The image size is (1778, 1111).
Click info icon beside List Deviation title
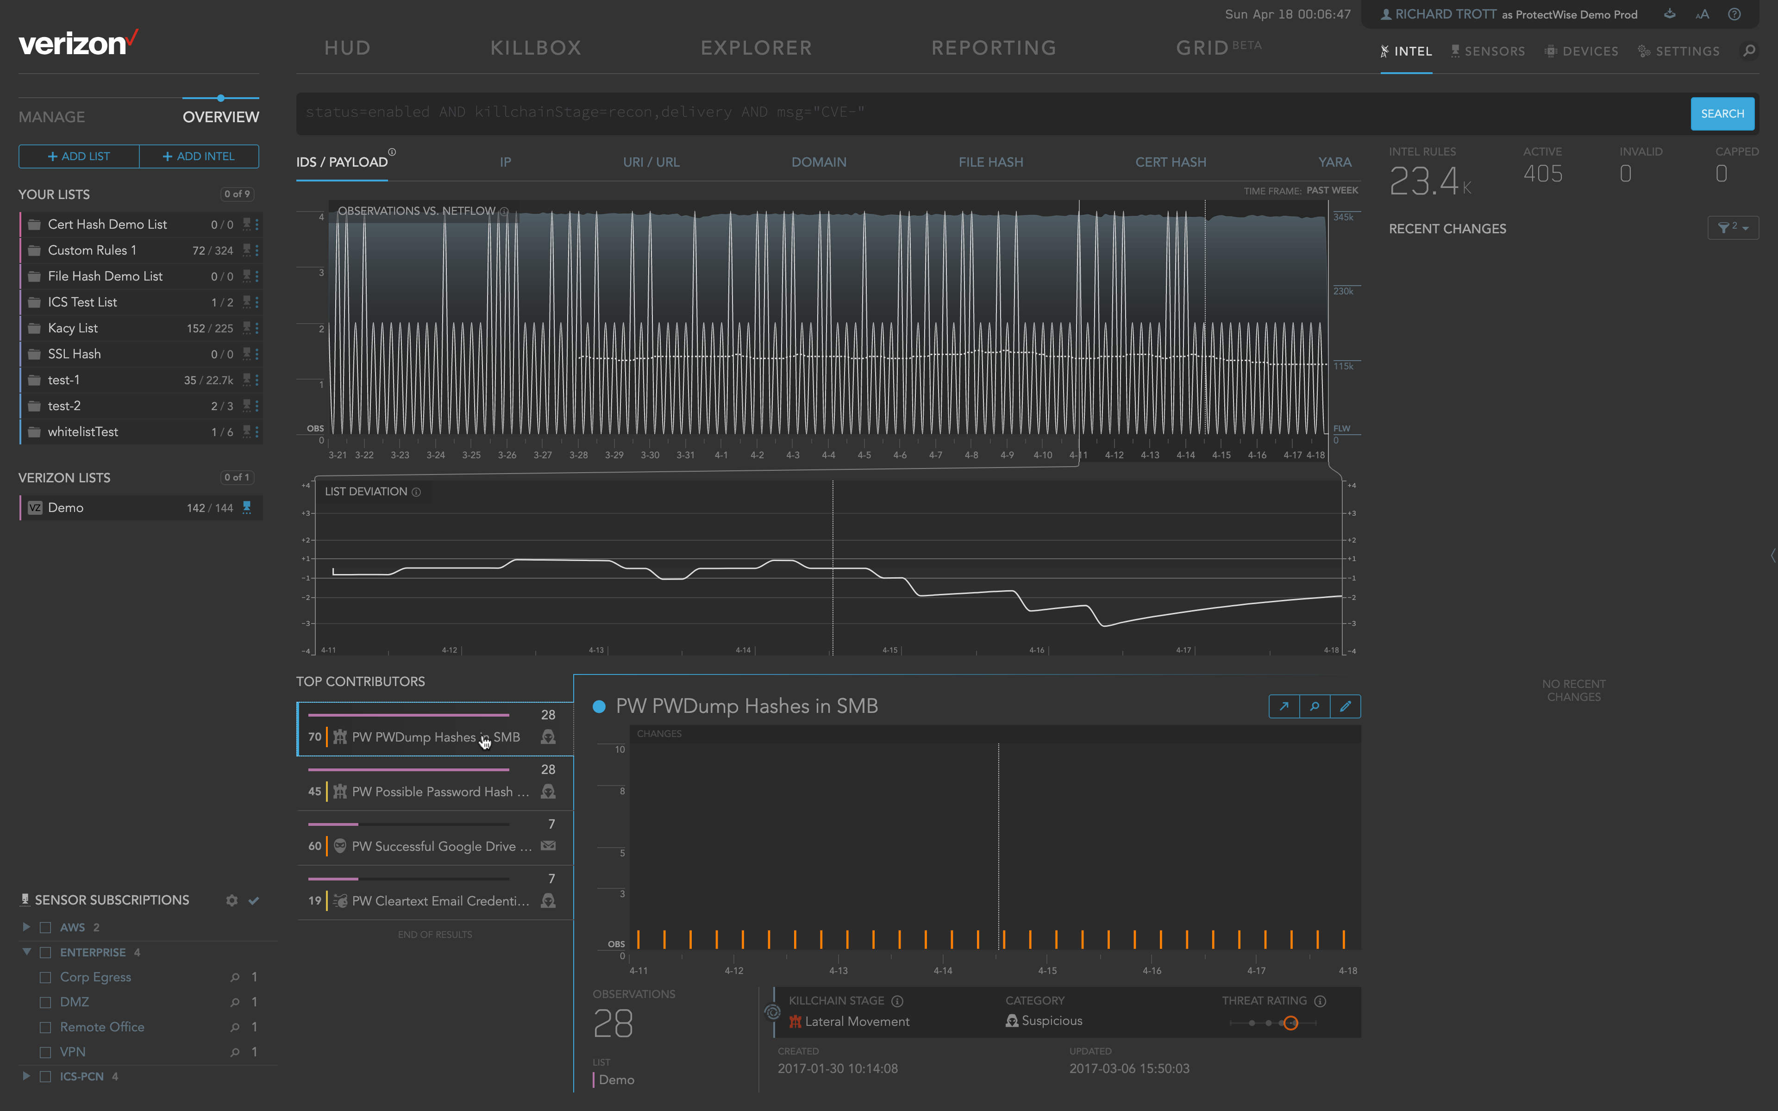click(417, 492)
